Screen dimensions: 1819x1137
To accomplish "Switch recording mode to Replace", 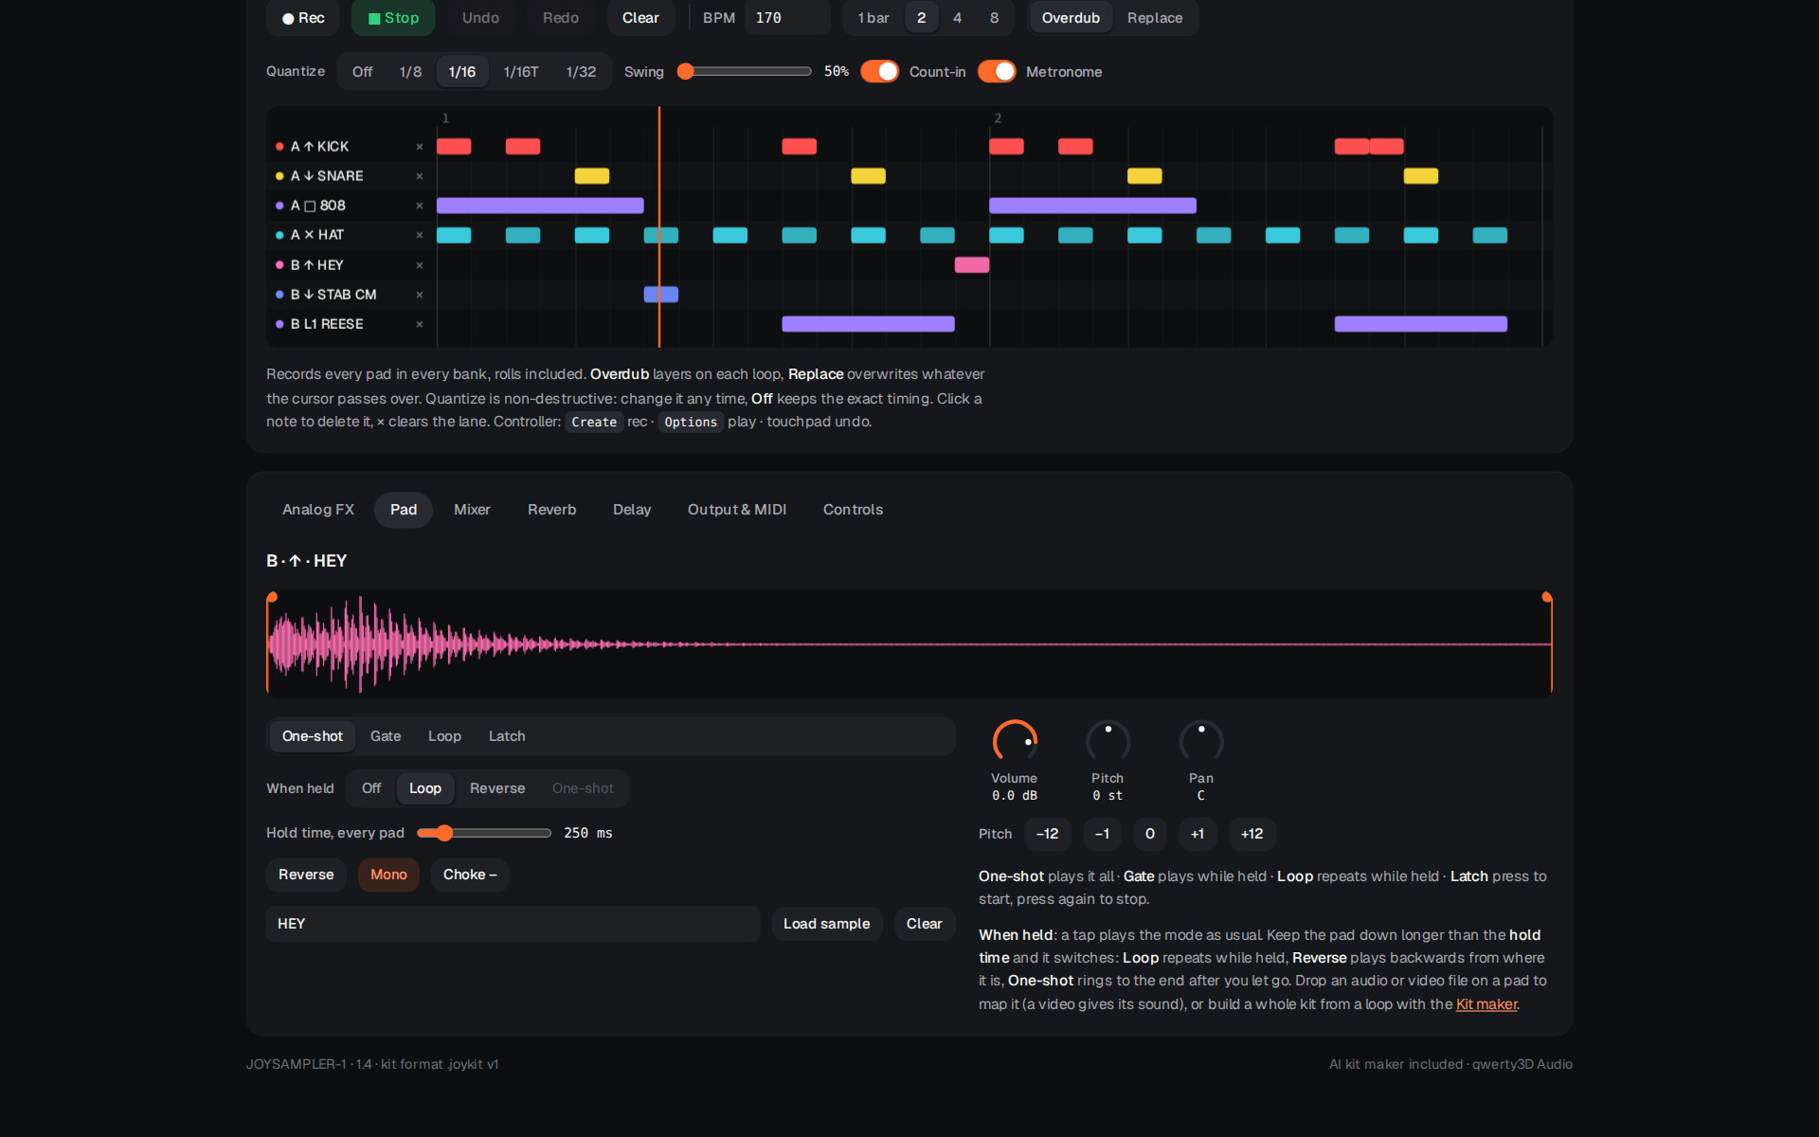I will [x=1155, y=18].
